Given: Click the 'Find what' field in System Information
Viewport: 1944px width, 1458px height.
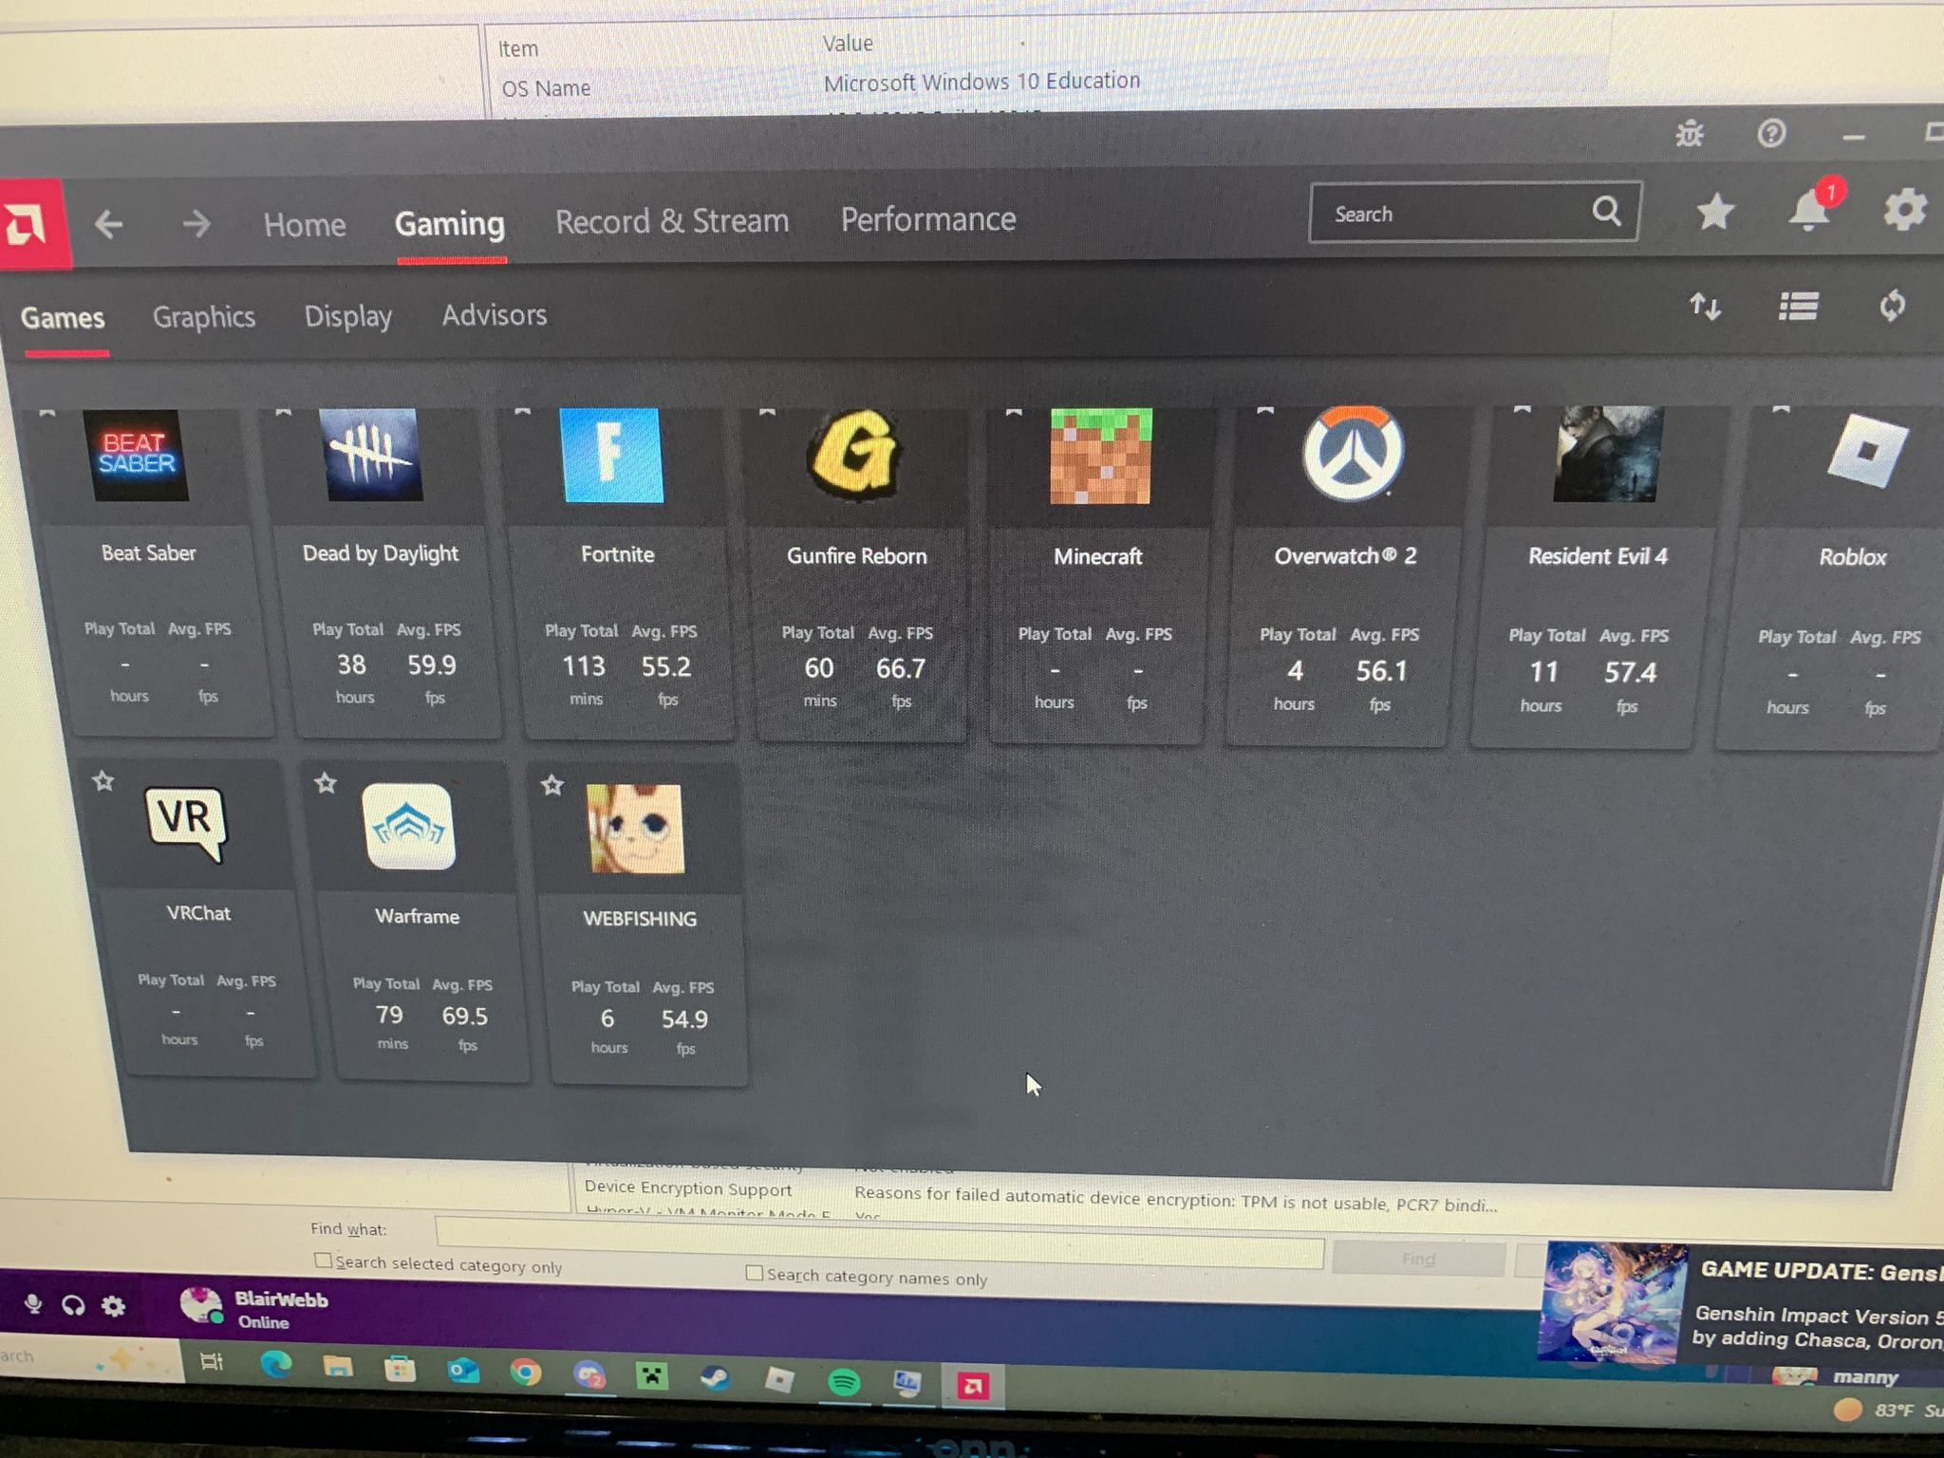Looking at the screenshot, I should [x=879, y=1243].
